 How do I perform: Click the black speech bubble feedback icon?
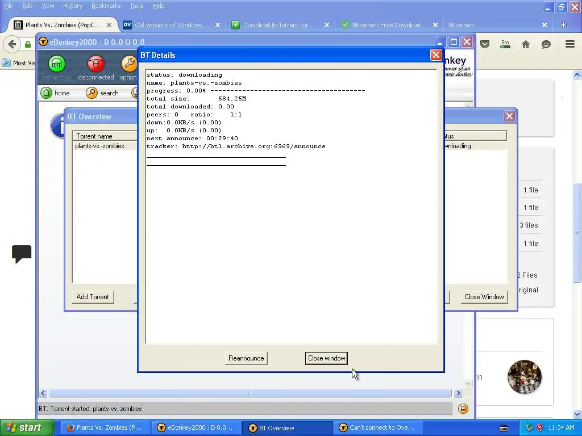pyautogui.click(x=22, y=254)
